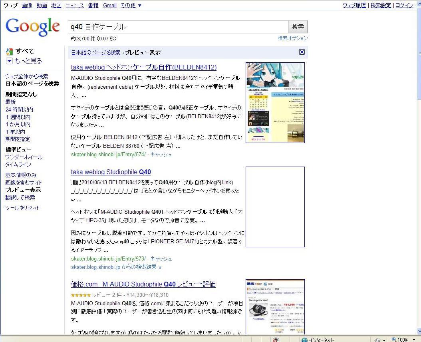Click the すべて colorful search icon

point(10,52)
